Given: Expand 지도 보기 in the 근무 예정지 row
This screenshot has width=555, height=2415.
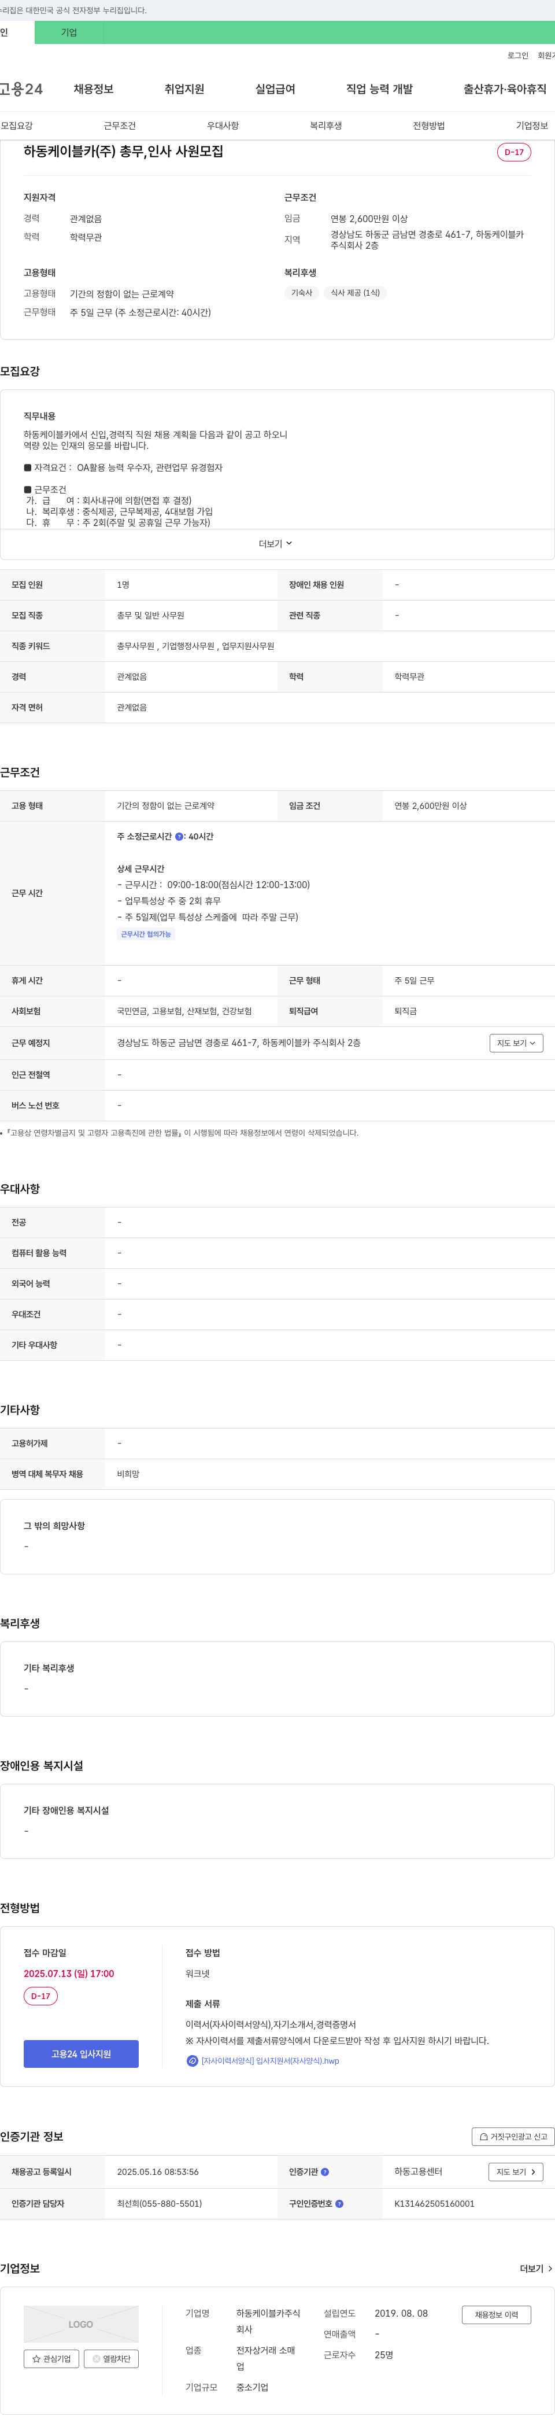Looking at the screenshot, I should pyautogui.click(x=516, y=1043).
